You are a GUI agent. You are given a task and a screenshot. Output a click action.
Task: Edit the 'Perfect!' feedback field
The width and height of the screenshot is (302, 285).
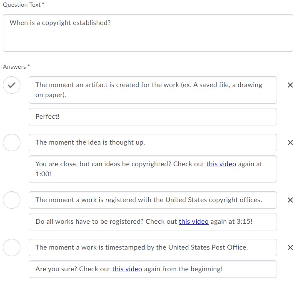[x=153, y=117]
